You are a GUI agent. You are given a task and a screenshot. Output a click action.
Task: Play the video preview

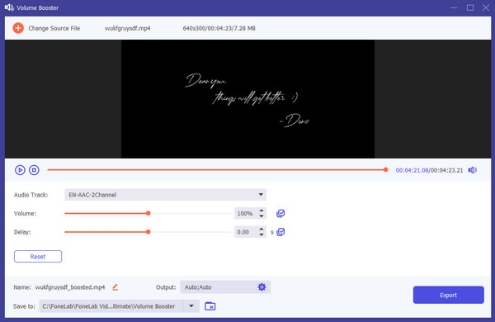tap(20, 170)
